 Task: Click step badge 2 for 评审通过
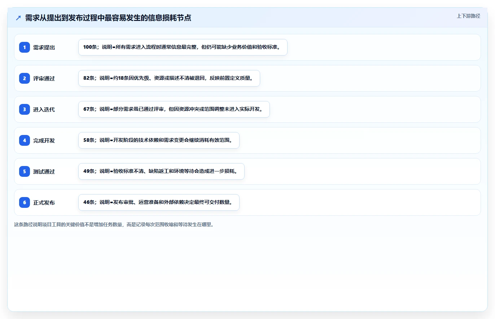click(25, 78)
